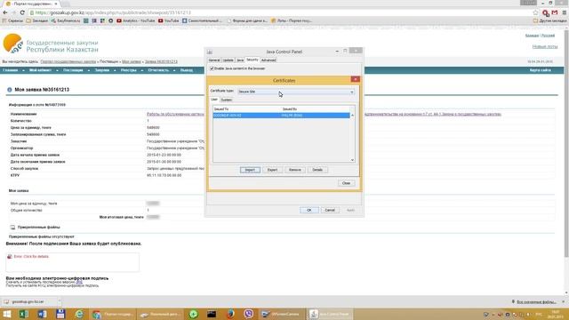
Task: Click the Выход menu item
Action: click(187, 70)
